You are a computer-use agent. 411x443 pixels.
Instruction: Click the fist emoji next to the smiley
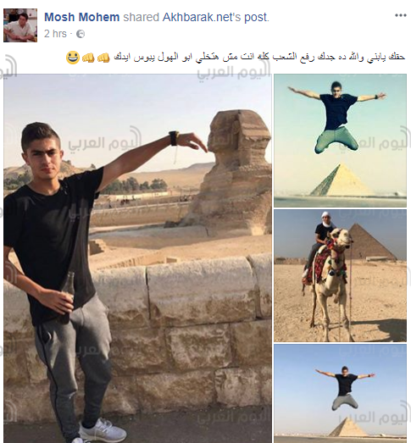tap(88, 58)
